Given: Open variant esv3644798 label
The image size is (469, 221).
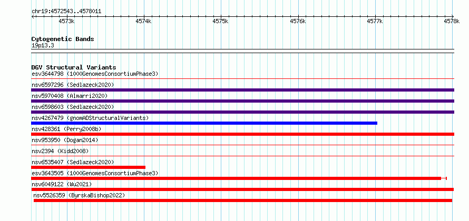Looking at the screenshot, I should (x=95, y=74).
